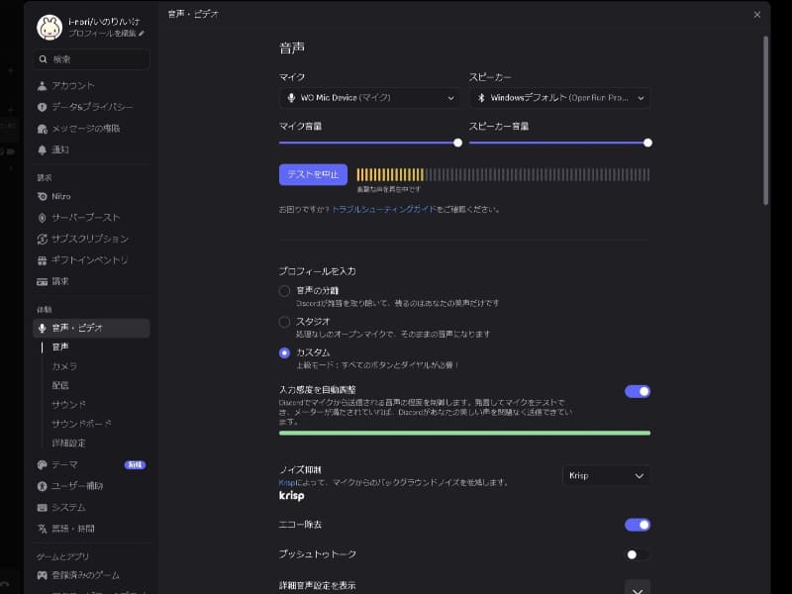This screenshot has height=594, width=792.
Task: Click the 通知 bell icon
Action: tap(42, 150)
